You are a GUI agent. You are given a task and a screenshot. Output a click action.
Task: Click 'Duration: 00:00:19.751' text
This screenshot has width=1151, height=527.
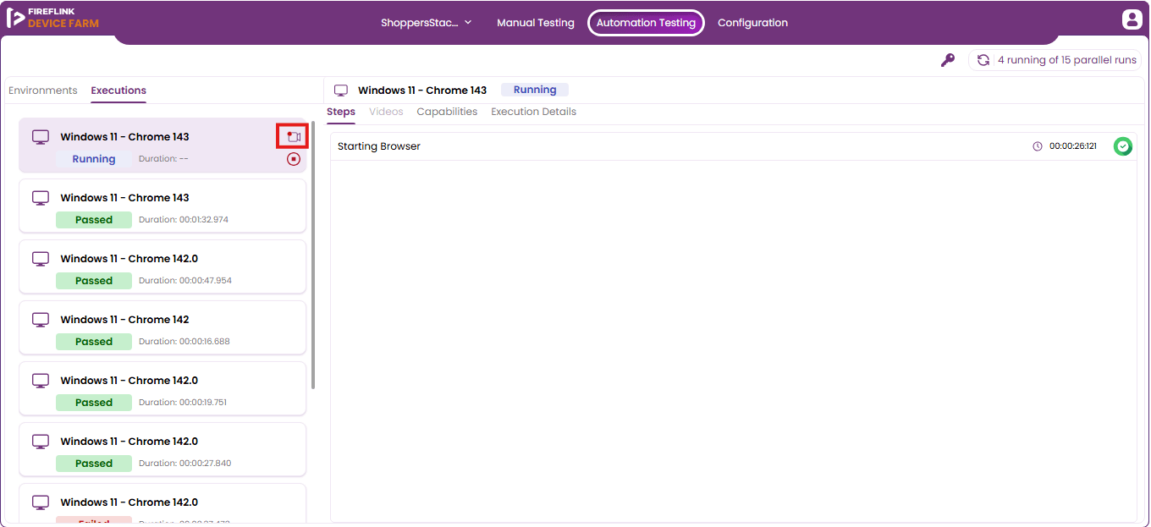[x=183, y=403]
